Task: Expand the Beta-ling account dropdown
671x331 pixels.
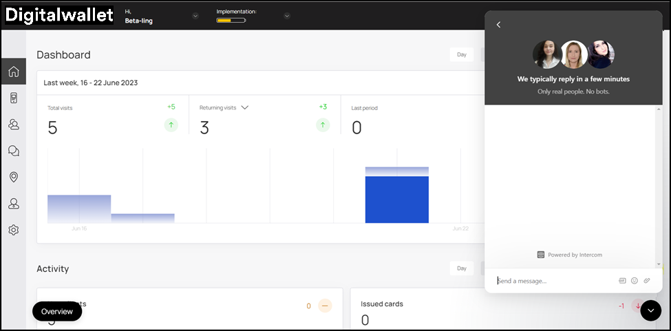Action: click(195, 16)
